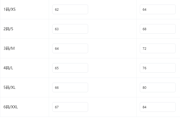The height and width of the screenshot is (119, 180).
Task: Click the 3码/M size label
Action: 9,48
